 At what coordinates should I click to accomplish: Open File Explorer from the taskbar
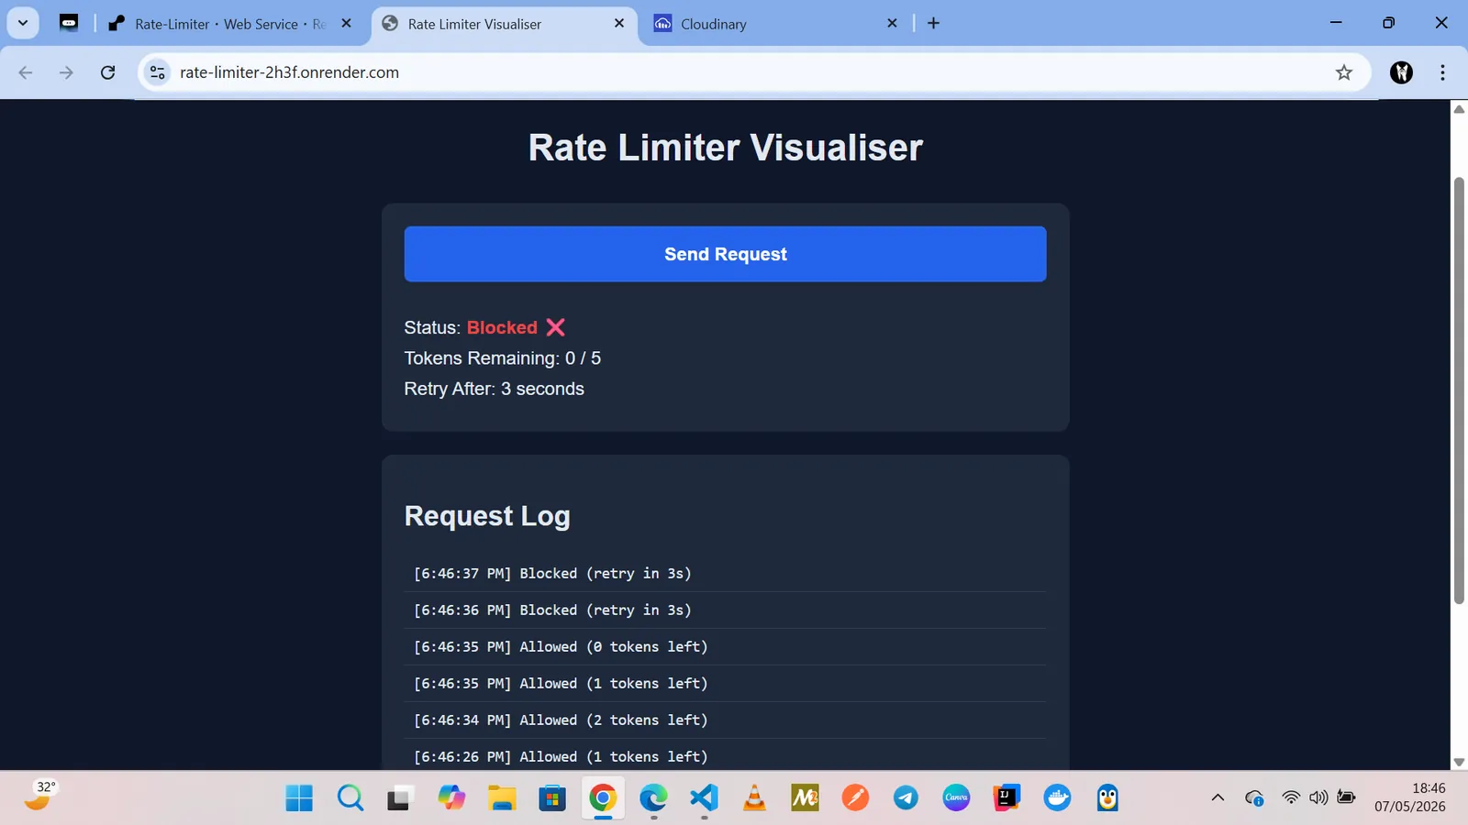coord(501,798)
